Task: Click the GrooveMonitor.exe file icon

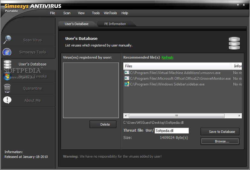Action: coord(127,79)
